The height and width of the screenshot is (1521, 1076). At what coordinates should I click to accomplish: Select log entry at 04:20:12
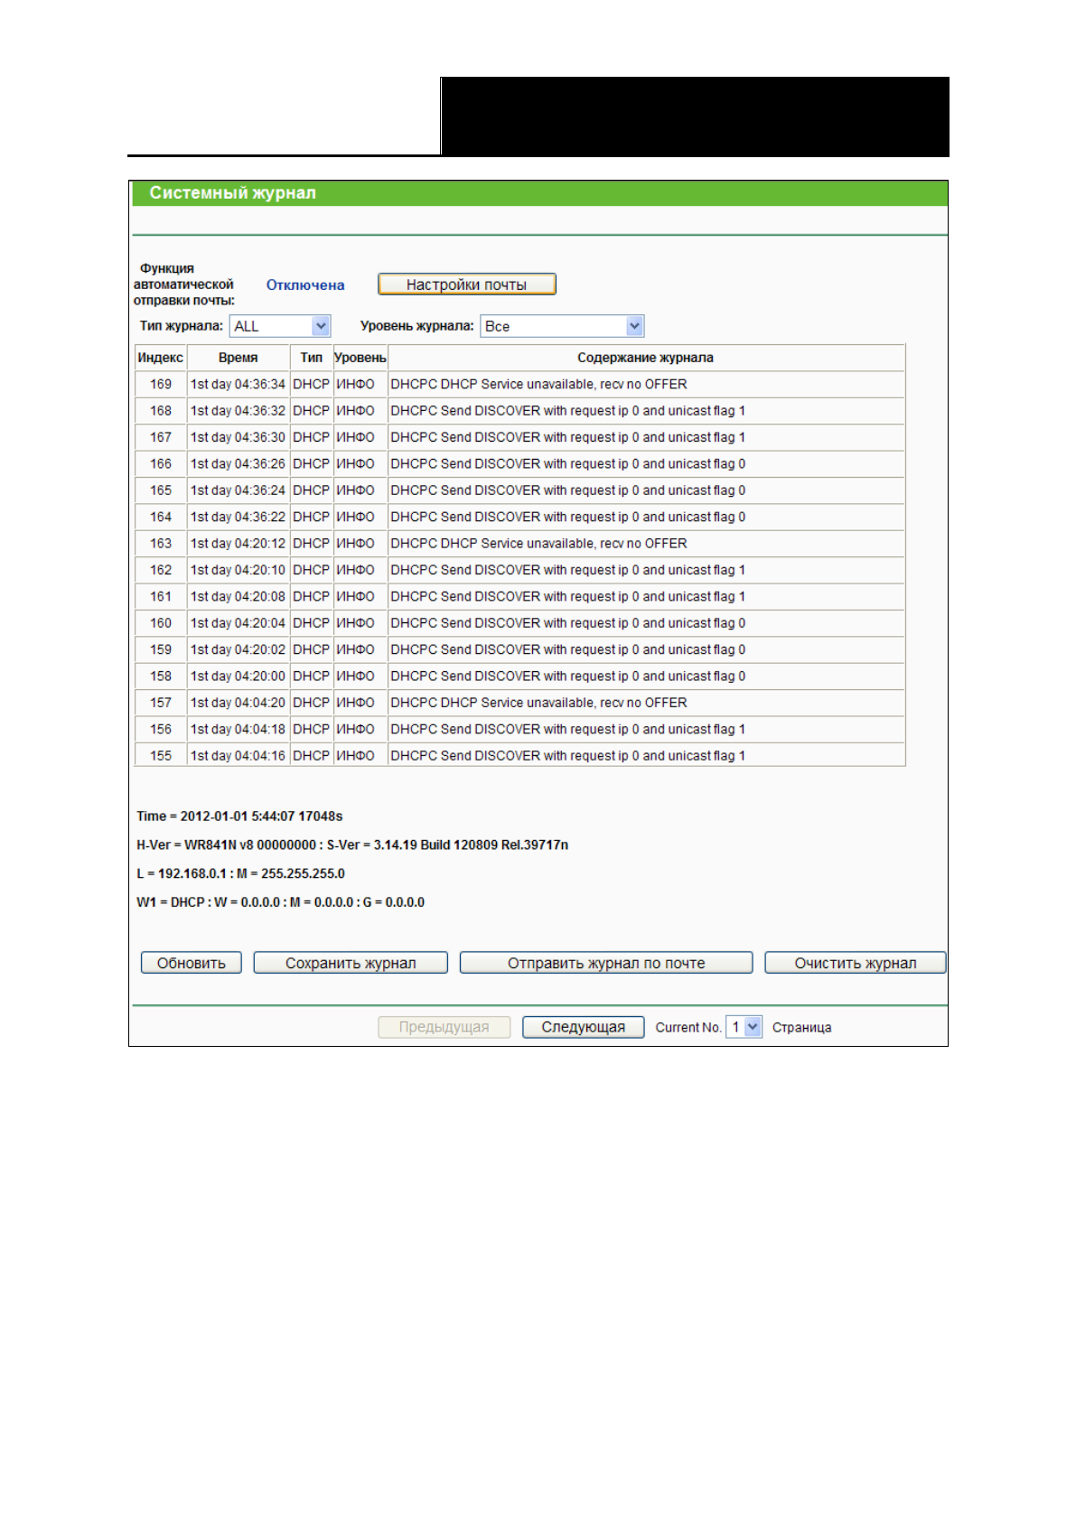pyautogui.click(x=238, y=544)
